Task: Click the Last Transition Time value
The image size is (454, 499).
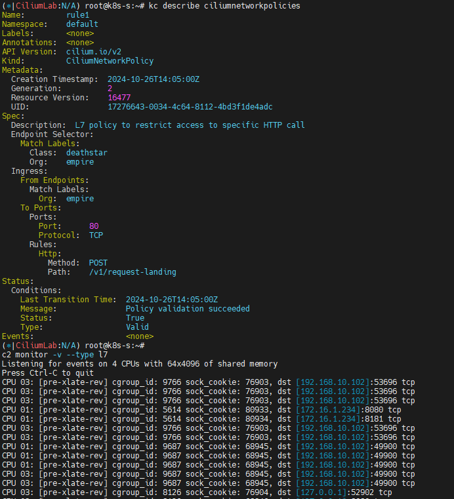Action: pyautogui.click(x=171, y=300)
